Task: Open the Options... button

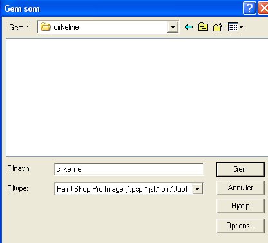Action: tap(240, 226)
